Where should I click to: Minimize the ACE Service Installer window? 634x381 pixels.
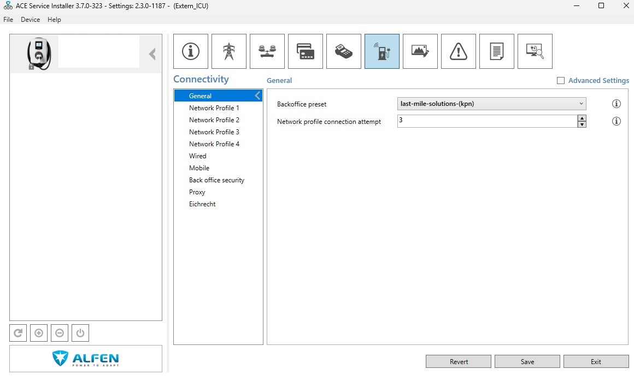577,5
